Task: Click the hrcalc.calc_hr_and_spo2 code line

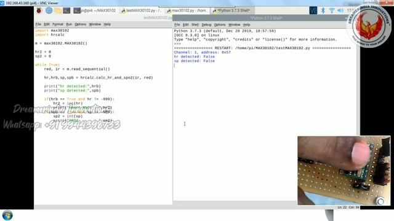Action: click(x=98, y=78)
